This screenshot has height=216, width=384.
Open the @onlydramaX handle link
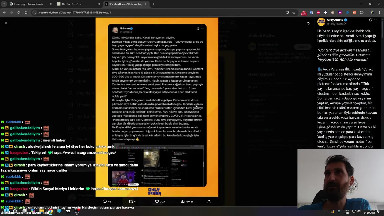coord(337,24)
